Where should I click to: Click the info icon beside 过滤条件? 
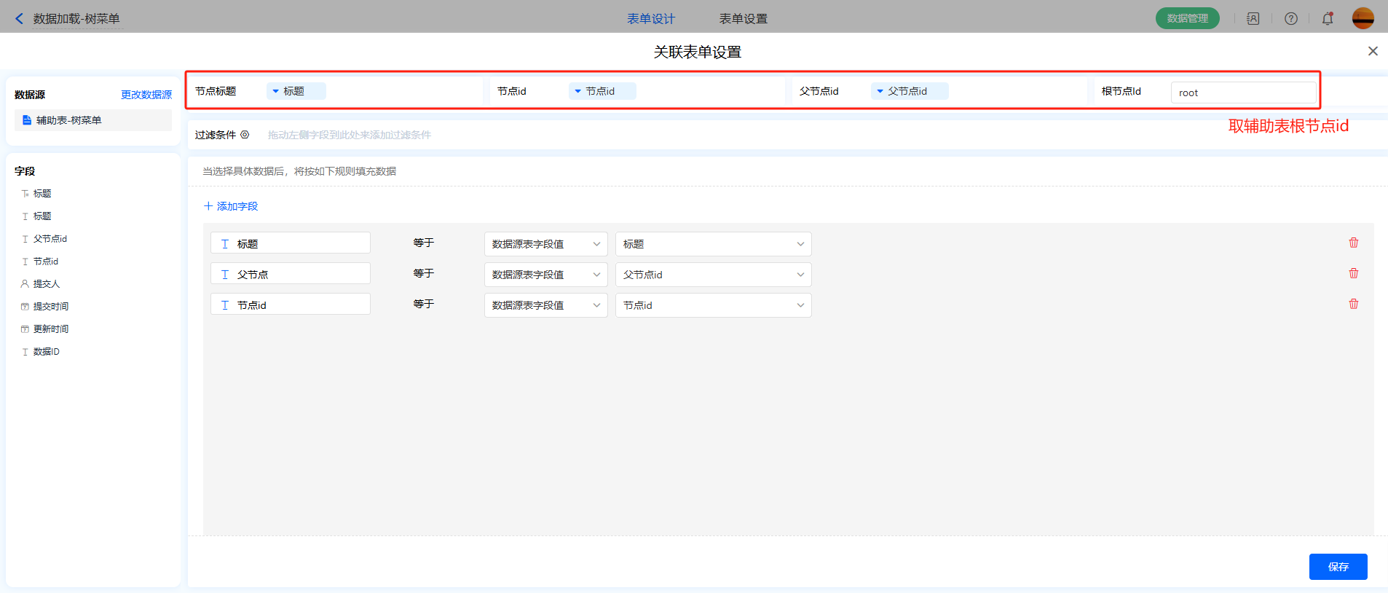tap(245, 135)
